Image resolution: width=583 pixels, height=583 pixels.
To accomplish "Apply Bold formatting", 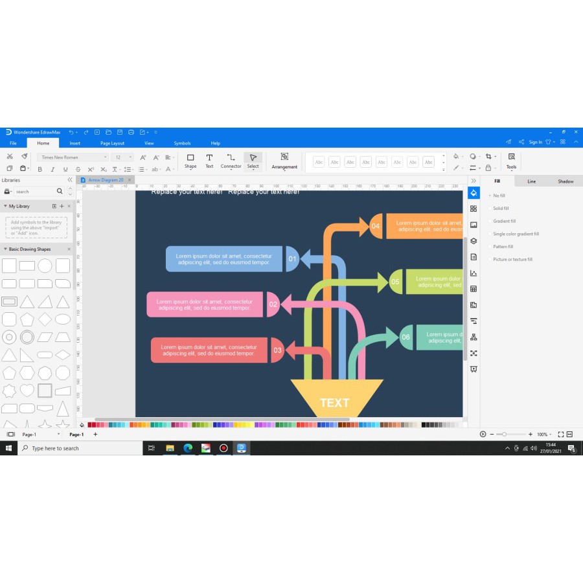I will [x=40, y=169].
